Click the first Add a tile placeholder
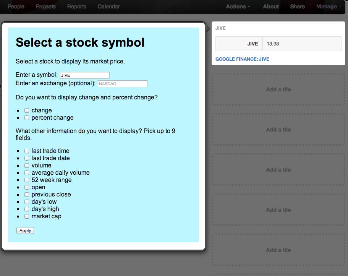The width and height of the screenshot is (348, 276). tap(278, 89)
